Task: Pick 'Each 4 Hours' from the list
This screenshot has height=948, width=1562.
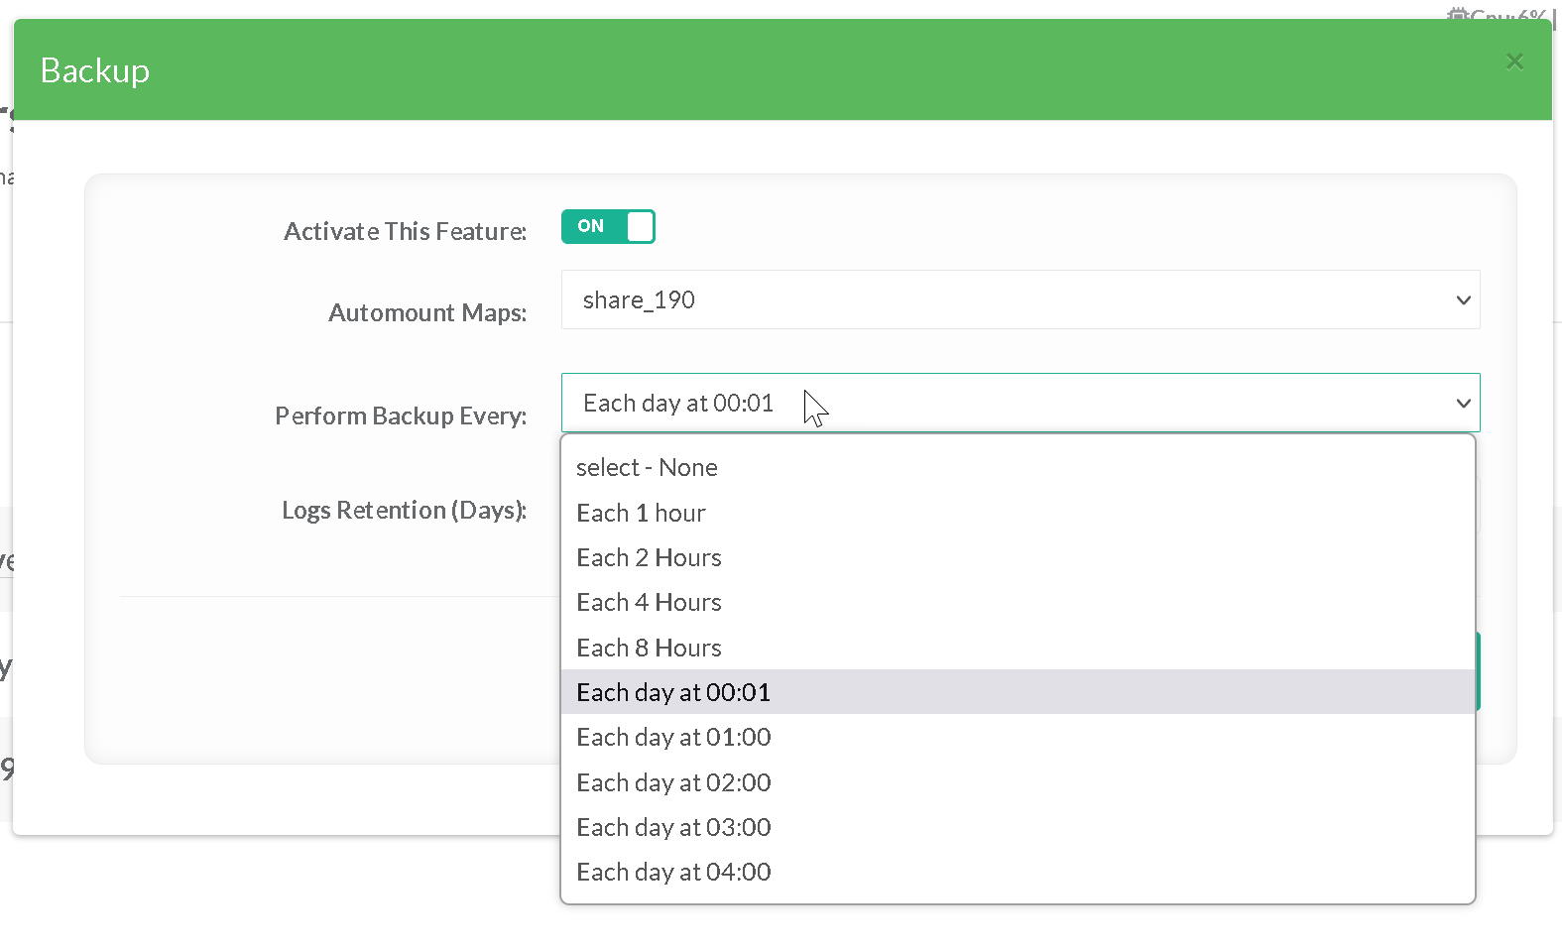Action: [x=649, y=602]
